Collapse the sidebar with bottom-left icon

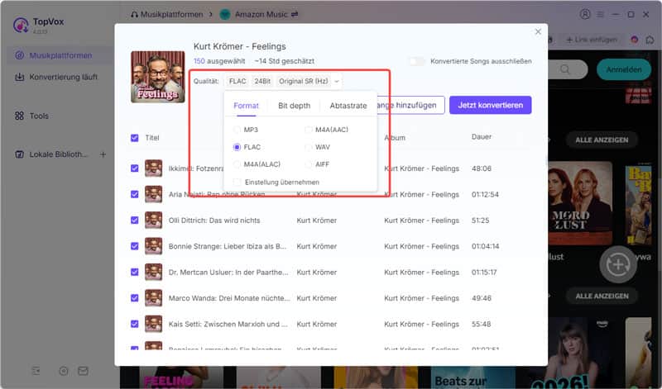tap(36, 371)
